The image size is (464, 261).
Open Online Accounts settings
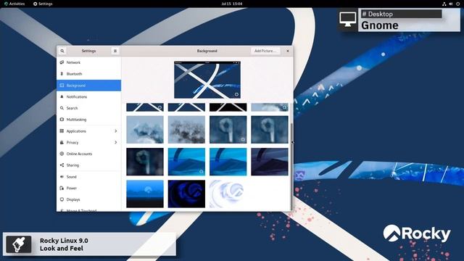pyautogui.click(x=88, y=154)
